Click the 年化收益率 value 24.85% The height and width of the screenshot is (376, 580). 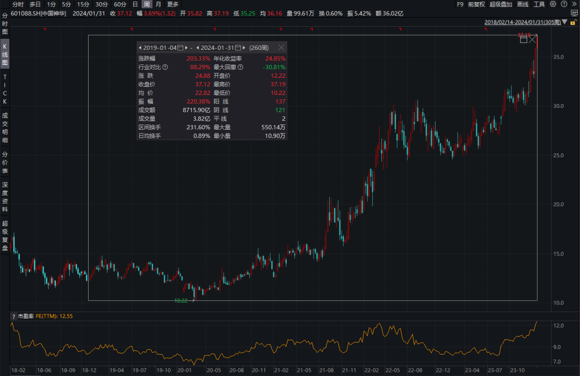click(x=275, y=58)
